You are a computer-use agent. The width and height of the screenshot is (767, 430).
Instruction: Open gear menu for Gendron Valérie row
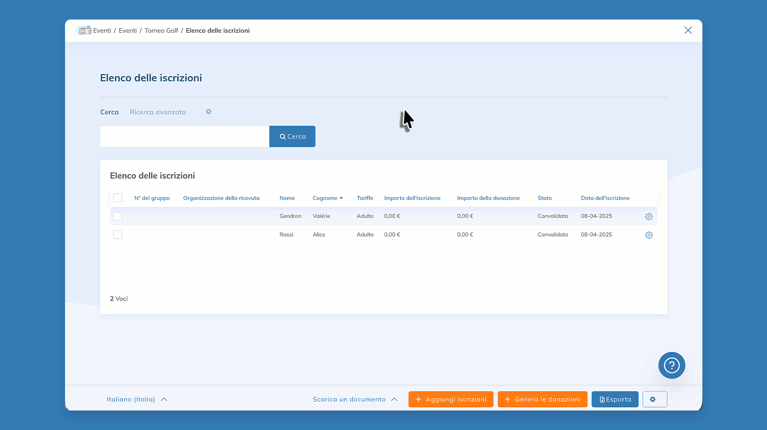pyautogui.click(x=649, y=217)
